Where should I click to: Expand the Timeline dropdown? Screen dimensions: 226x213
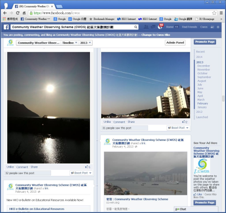click(x=70, y=43)
